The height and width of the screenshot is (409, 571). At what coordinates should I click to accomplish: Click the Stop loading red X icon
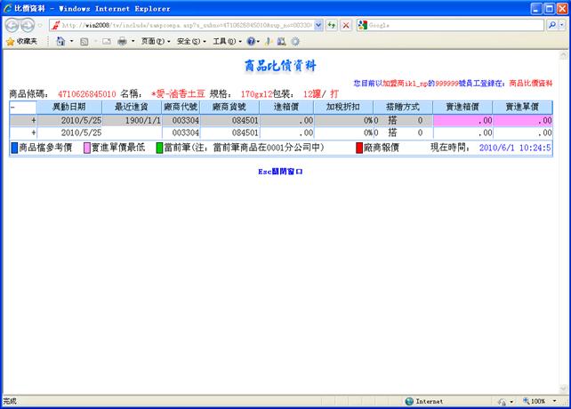tap(346, 25)
